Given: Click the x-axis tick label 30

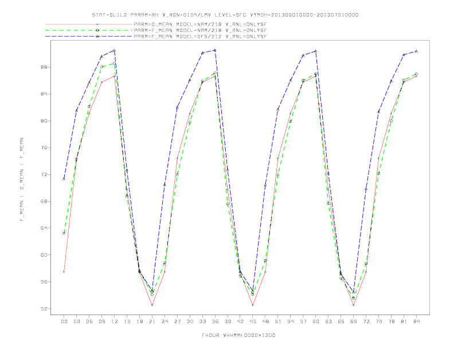Looking at the screenshot, I should [x=190, y=321].
